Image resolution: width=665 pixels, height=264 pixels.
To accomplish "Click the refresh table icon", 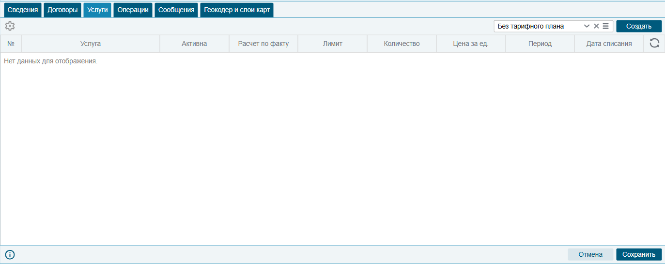I will [654, 43].
